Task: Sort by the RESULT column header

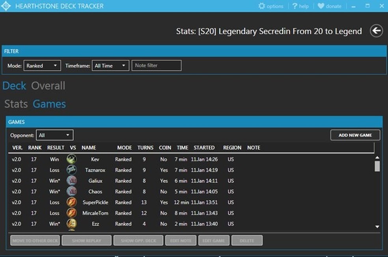Action: click(56, 148)
